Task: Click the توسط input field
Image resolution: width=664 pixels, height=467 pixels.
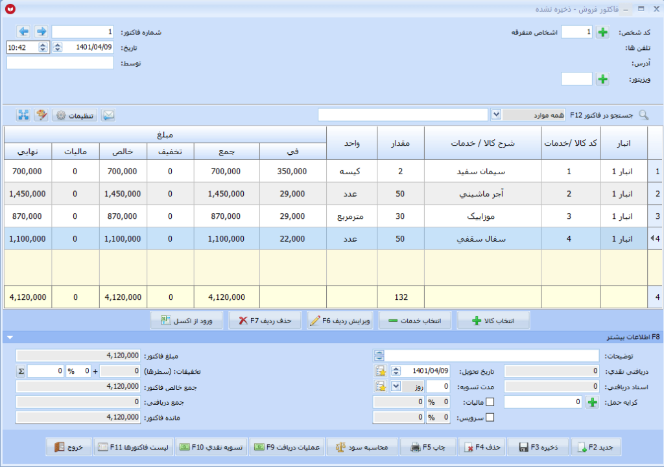Action: point(60,63)
